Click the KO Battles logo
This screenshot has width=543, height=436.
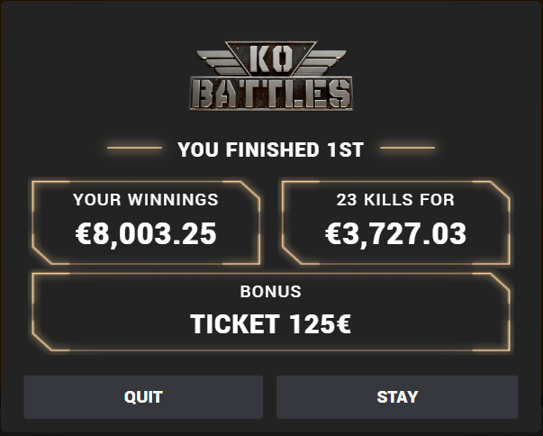271,76
